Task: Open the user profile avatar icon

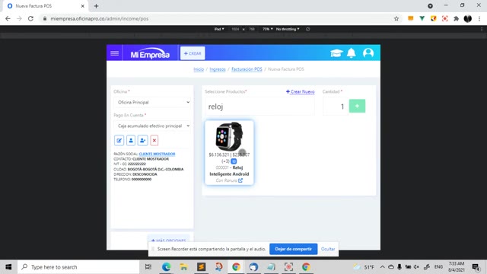Action: (x=368, y=53)
